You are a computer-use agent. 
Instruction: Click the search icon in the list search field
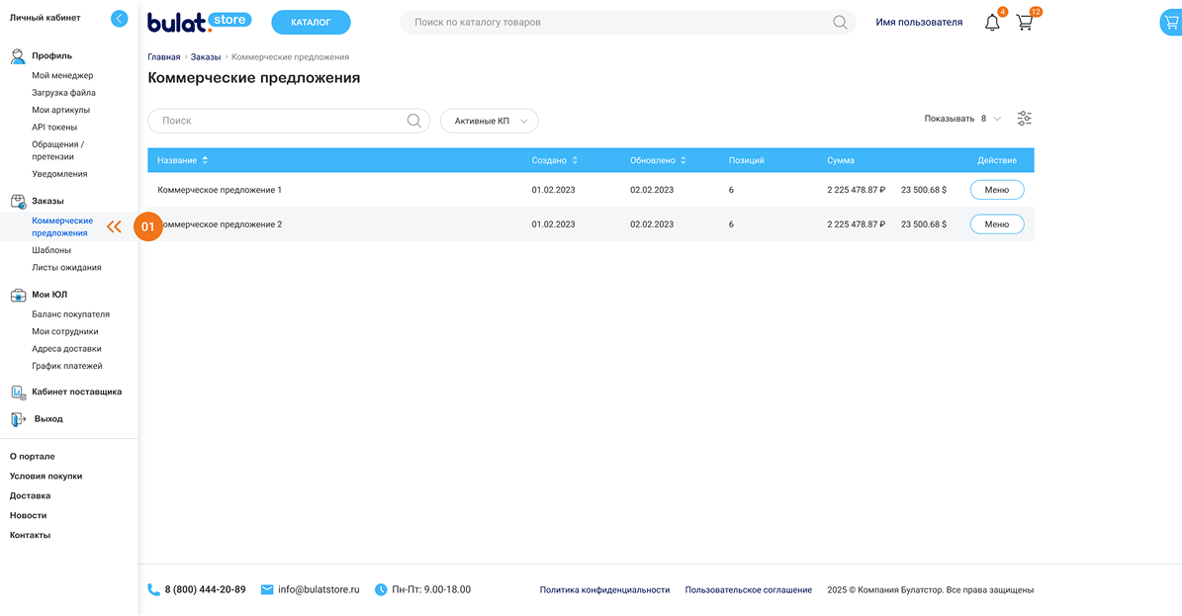pos(414,121)
